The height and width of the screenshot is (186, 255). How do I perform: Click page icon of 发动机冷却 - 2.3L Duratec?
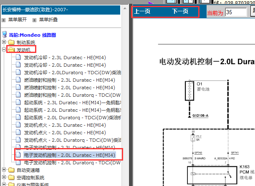pos(18,57)
